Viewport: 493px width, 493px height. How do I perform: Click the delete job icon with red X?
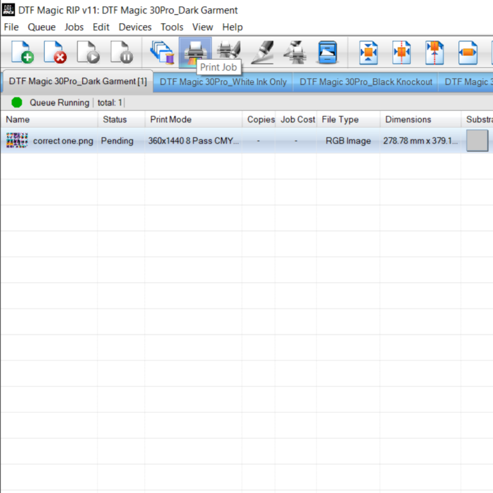[55, 52]
